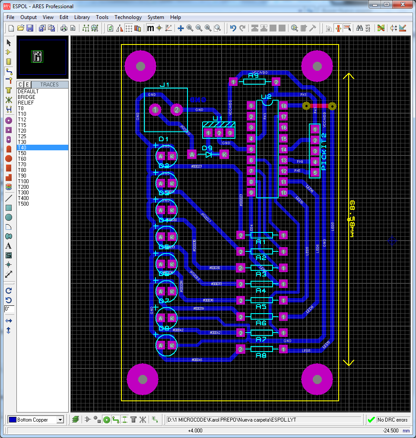Toggle metric units with the m button
This screenshot has width=416, height=438.
click(x=150, y=28)
